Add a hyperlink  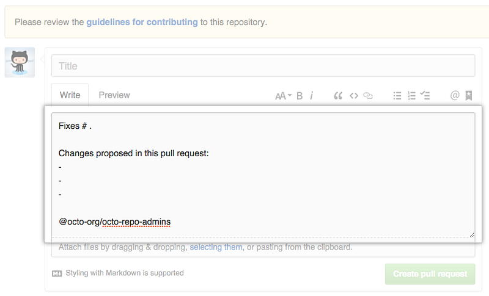(x=368, y=96)
